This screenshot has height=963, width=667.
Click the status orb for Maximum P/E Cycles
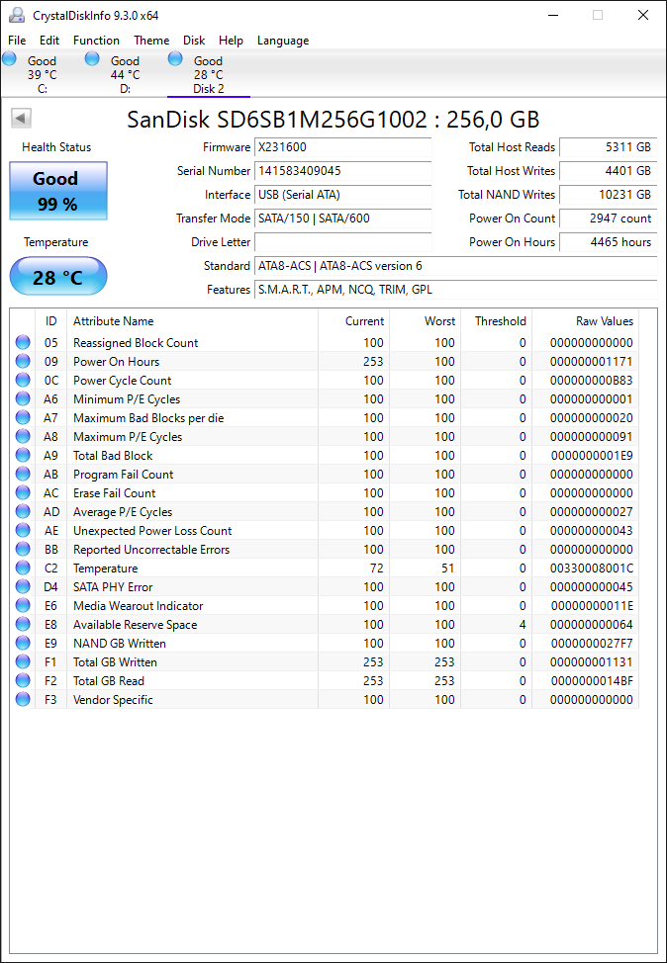(x=23, y=437)
